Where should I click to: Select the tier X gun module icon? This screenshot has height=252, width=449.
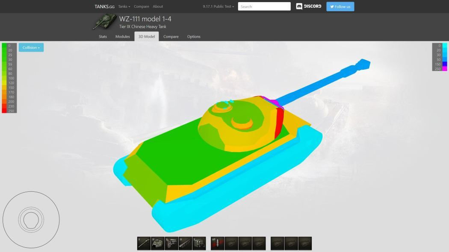[x=144, y=243]
